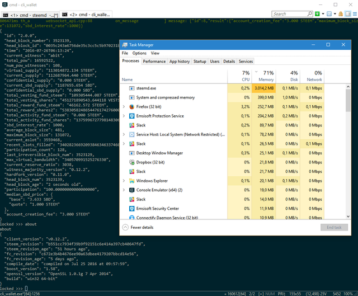Click the Task Manager title bar icon
Viewport: 358px width, 296px height.
(x=125, y=45)
